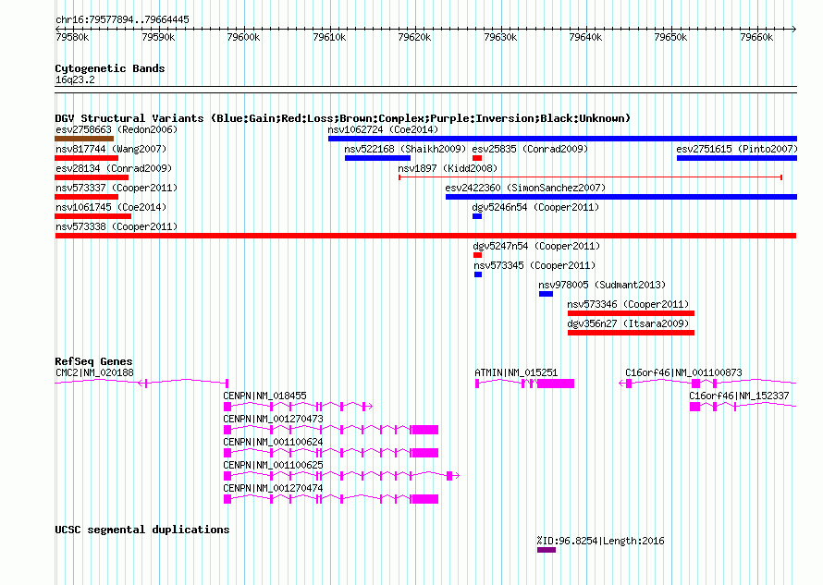Open CMC2|NM_020188 gene label
Image resolution: width=823 pixels, height=585 pixels.
point(94,373)
